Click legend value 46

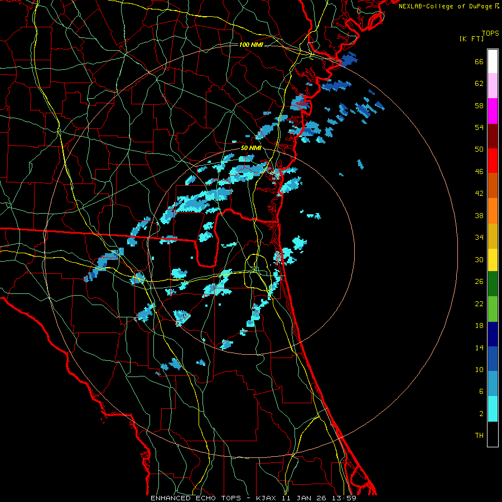click(x=479, y=172)
